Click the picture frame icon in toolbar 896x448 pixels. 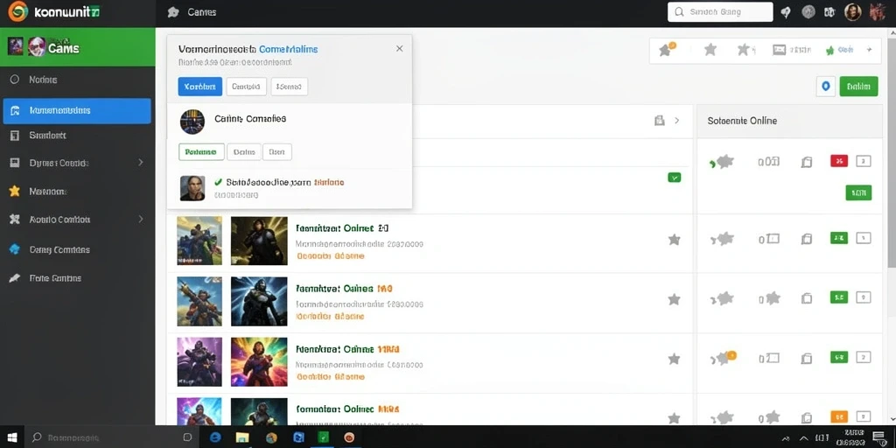780,50
